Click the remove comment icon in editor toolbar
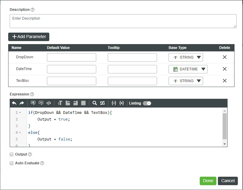This screenshot has height=190, width=243. (x=41, y=103)
